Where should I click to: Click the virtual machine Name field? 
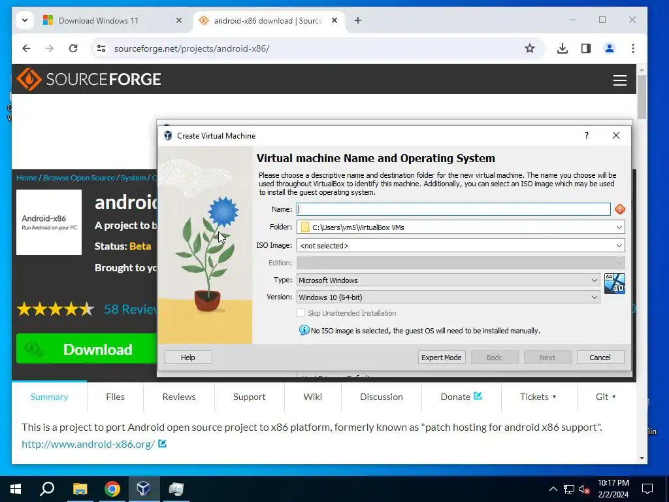pyautogui.click(x=453, y=209)
